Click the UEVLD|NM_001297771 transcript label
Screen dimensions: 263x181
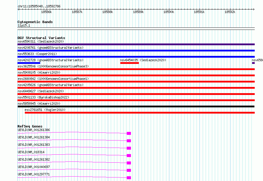[34, 174]
